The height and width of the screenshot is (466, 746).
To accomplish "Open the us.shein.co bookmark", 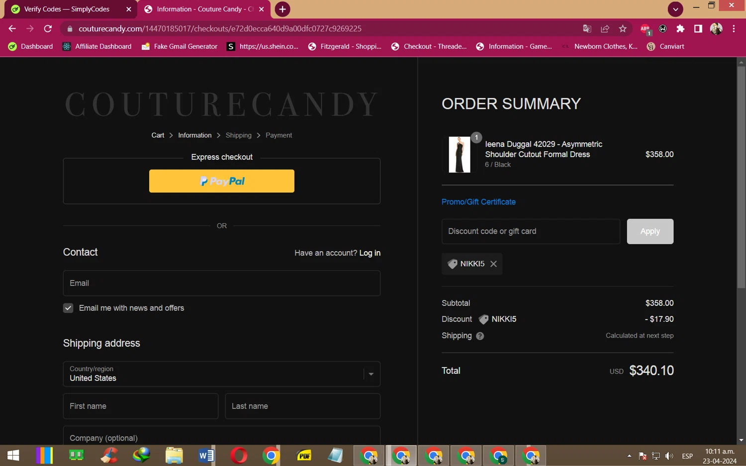I will [x=263, y=46].
